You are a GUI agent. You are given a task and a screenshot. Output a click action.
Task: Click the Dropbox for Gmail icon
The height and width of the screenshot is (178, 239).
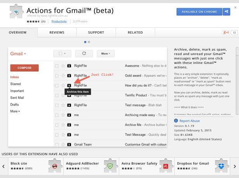coord(221,166)
